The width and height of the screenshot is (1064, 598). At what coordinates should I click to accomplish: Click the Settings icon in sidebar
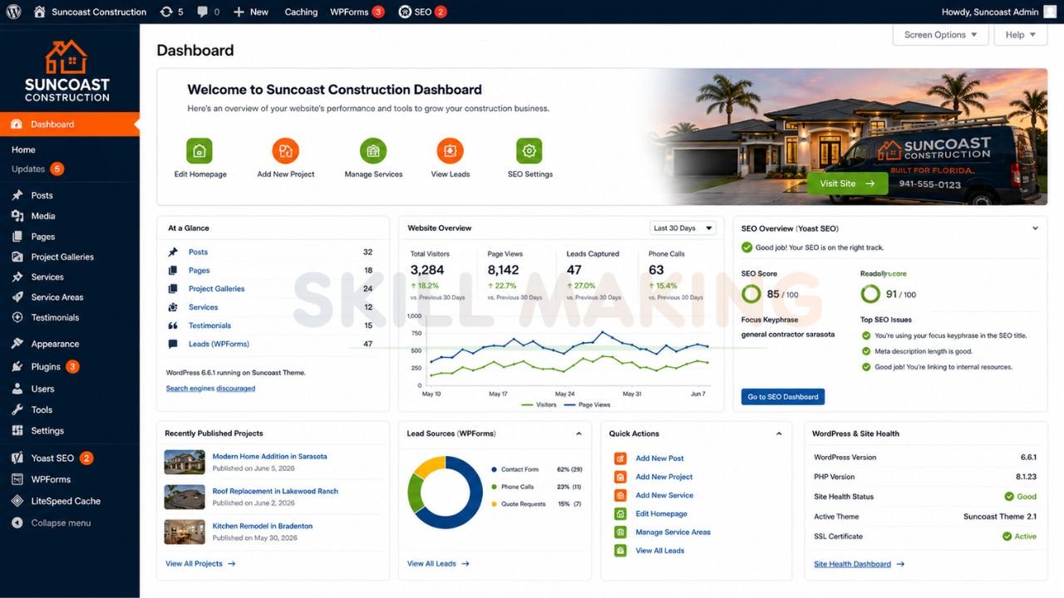[x=17, y=431]
